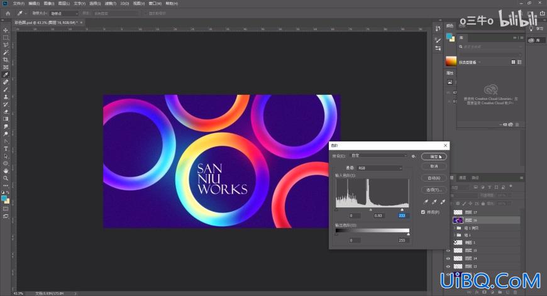Click the highlight input field showing 233
The height and width of the screenshot is (296, 547).
(x=402, y=216)
